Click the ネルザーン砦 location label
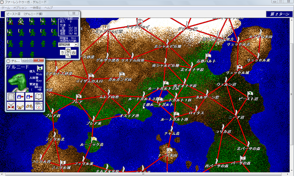This screenshot has height=176, width=294. pos(207,97)
